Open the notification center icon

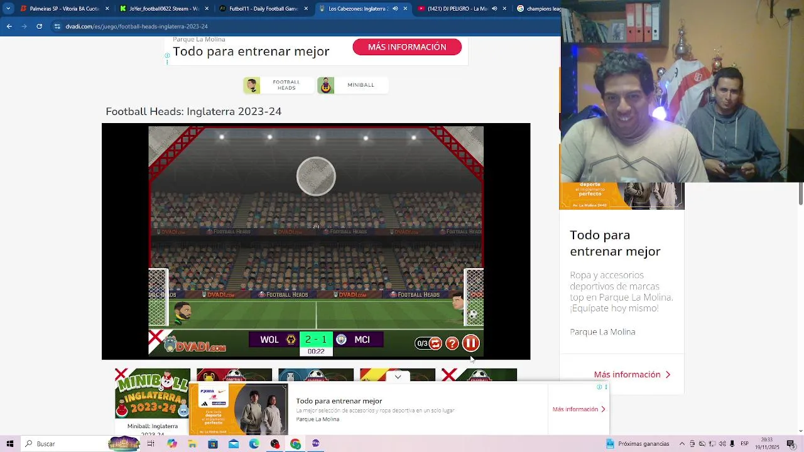(x=791, y=444)
